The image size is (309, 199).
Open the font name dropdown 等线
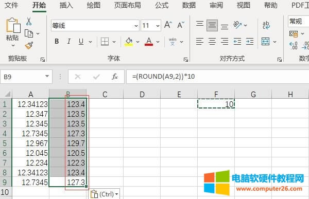[x=95, y=26]
